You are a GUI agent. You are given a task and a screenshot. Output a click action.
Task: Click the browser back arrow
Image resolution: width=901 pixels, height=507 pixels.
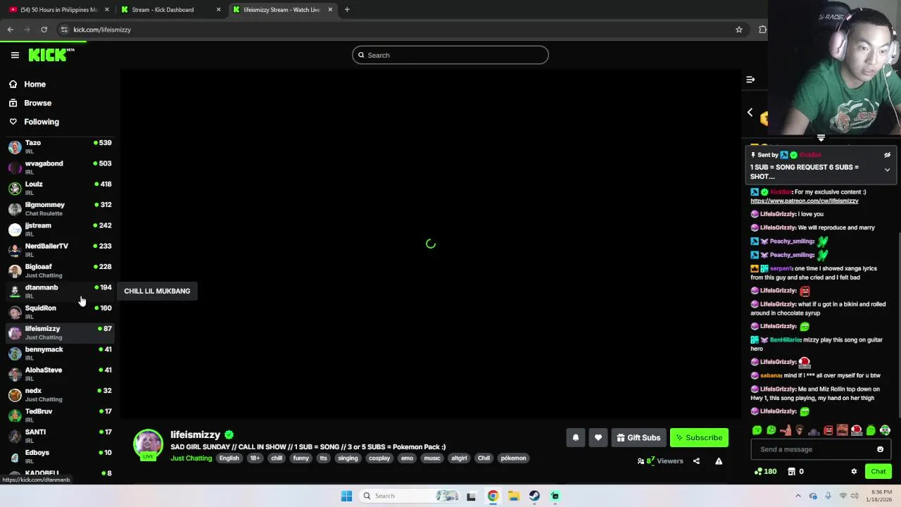click(x=10, y=30)
